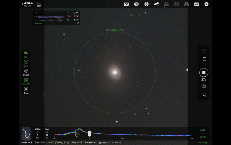Viewport: 231px width, 145px height.
Task: Enable the Cross crosshair overlay
Action: (26, 90)
